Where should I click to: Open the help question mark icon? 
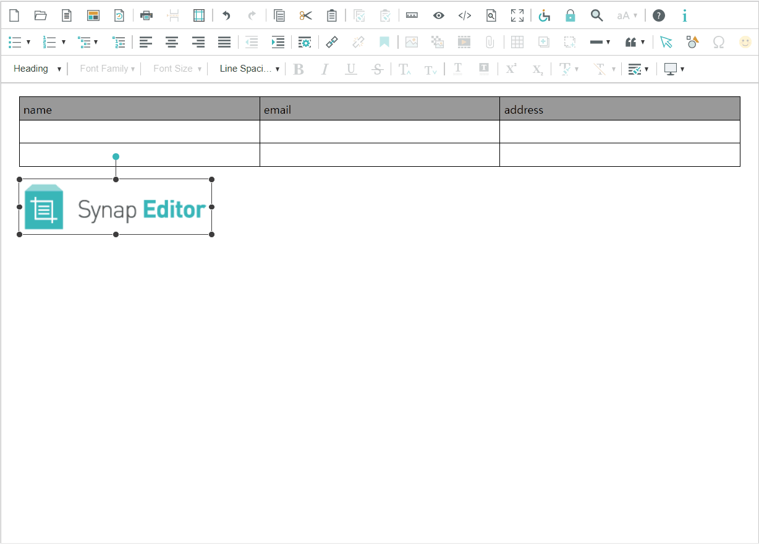pyautogui.click(x=659, y=15)
